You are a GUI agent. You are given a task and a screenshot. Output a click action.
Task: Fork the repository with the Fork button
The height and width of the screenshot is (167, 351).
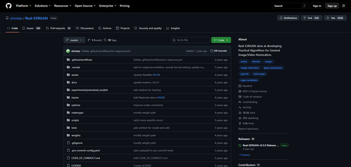tap(312, 18)
